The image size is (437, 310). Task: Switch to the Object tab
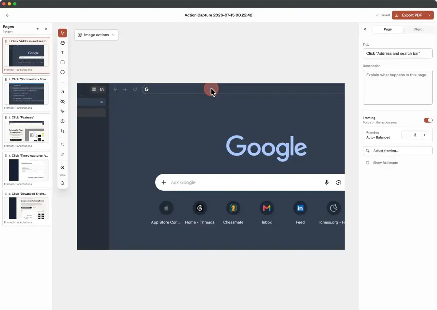pyautogui.click(x=418, y=29)
